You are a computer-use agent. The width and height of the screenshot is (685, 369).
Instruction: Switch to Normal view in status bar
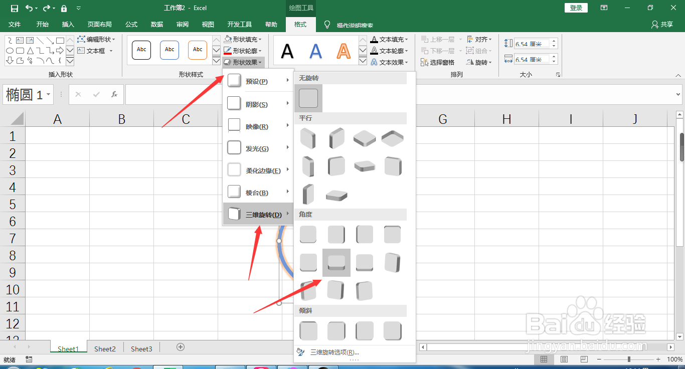pos(544,359)
